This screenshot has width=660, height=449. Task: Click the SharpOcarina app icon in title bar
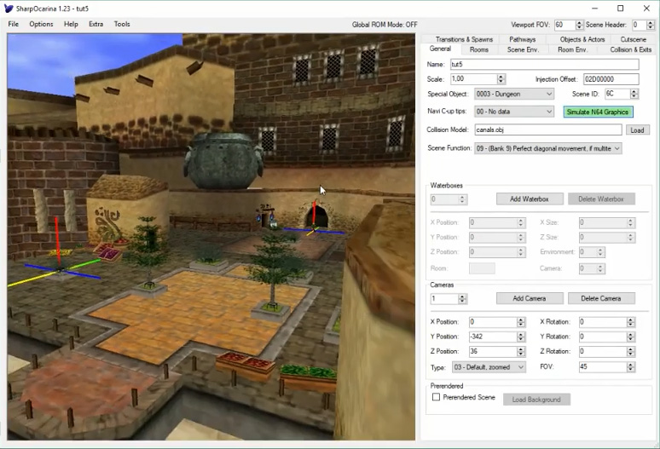click(9, 9)
